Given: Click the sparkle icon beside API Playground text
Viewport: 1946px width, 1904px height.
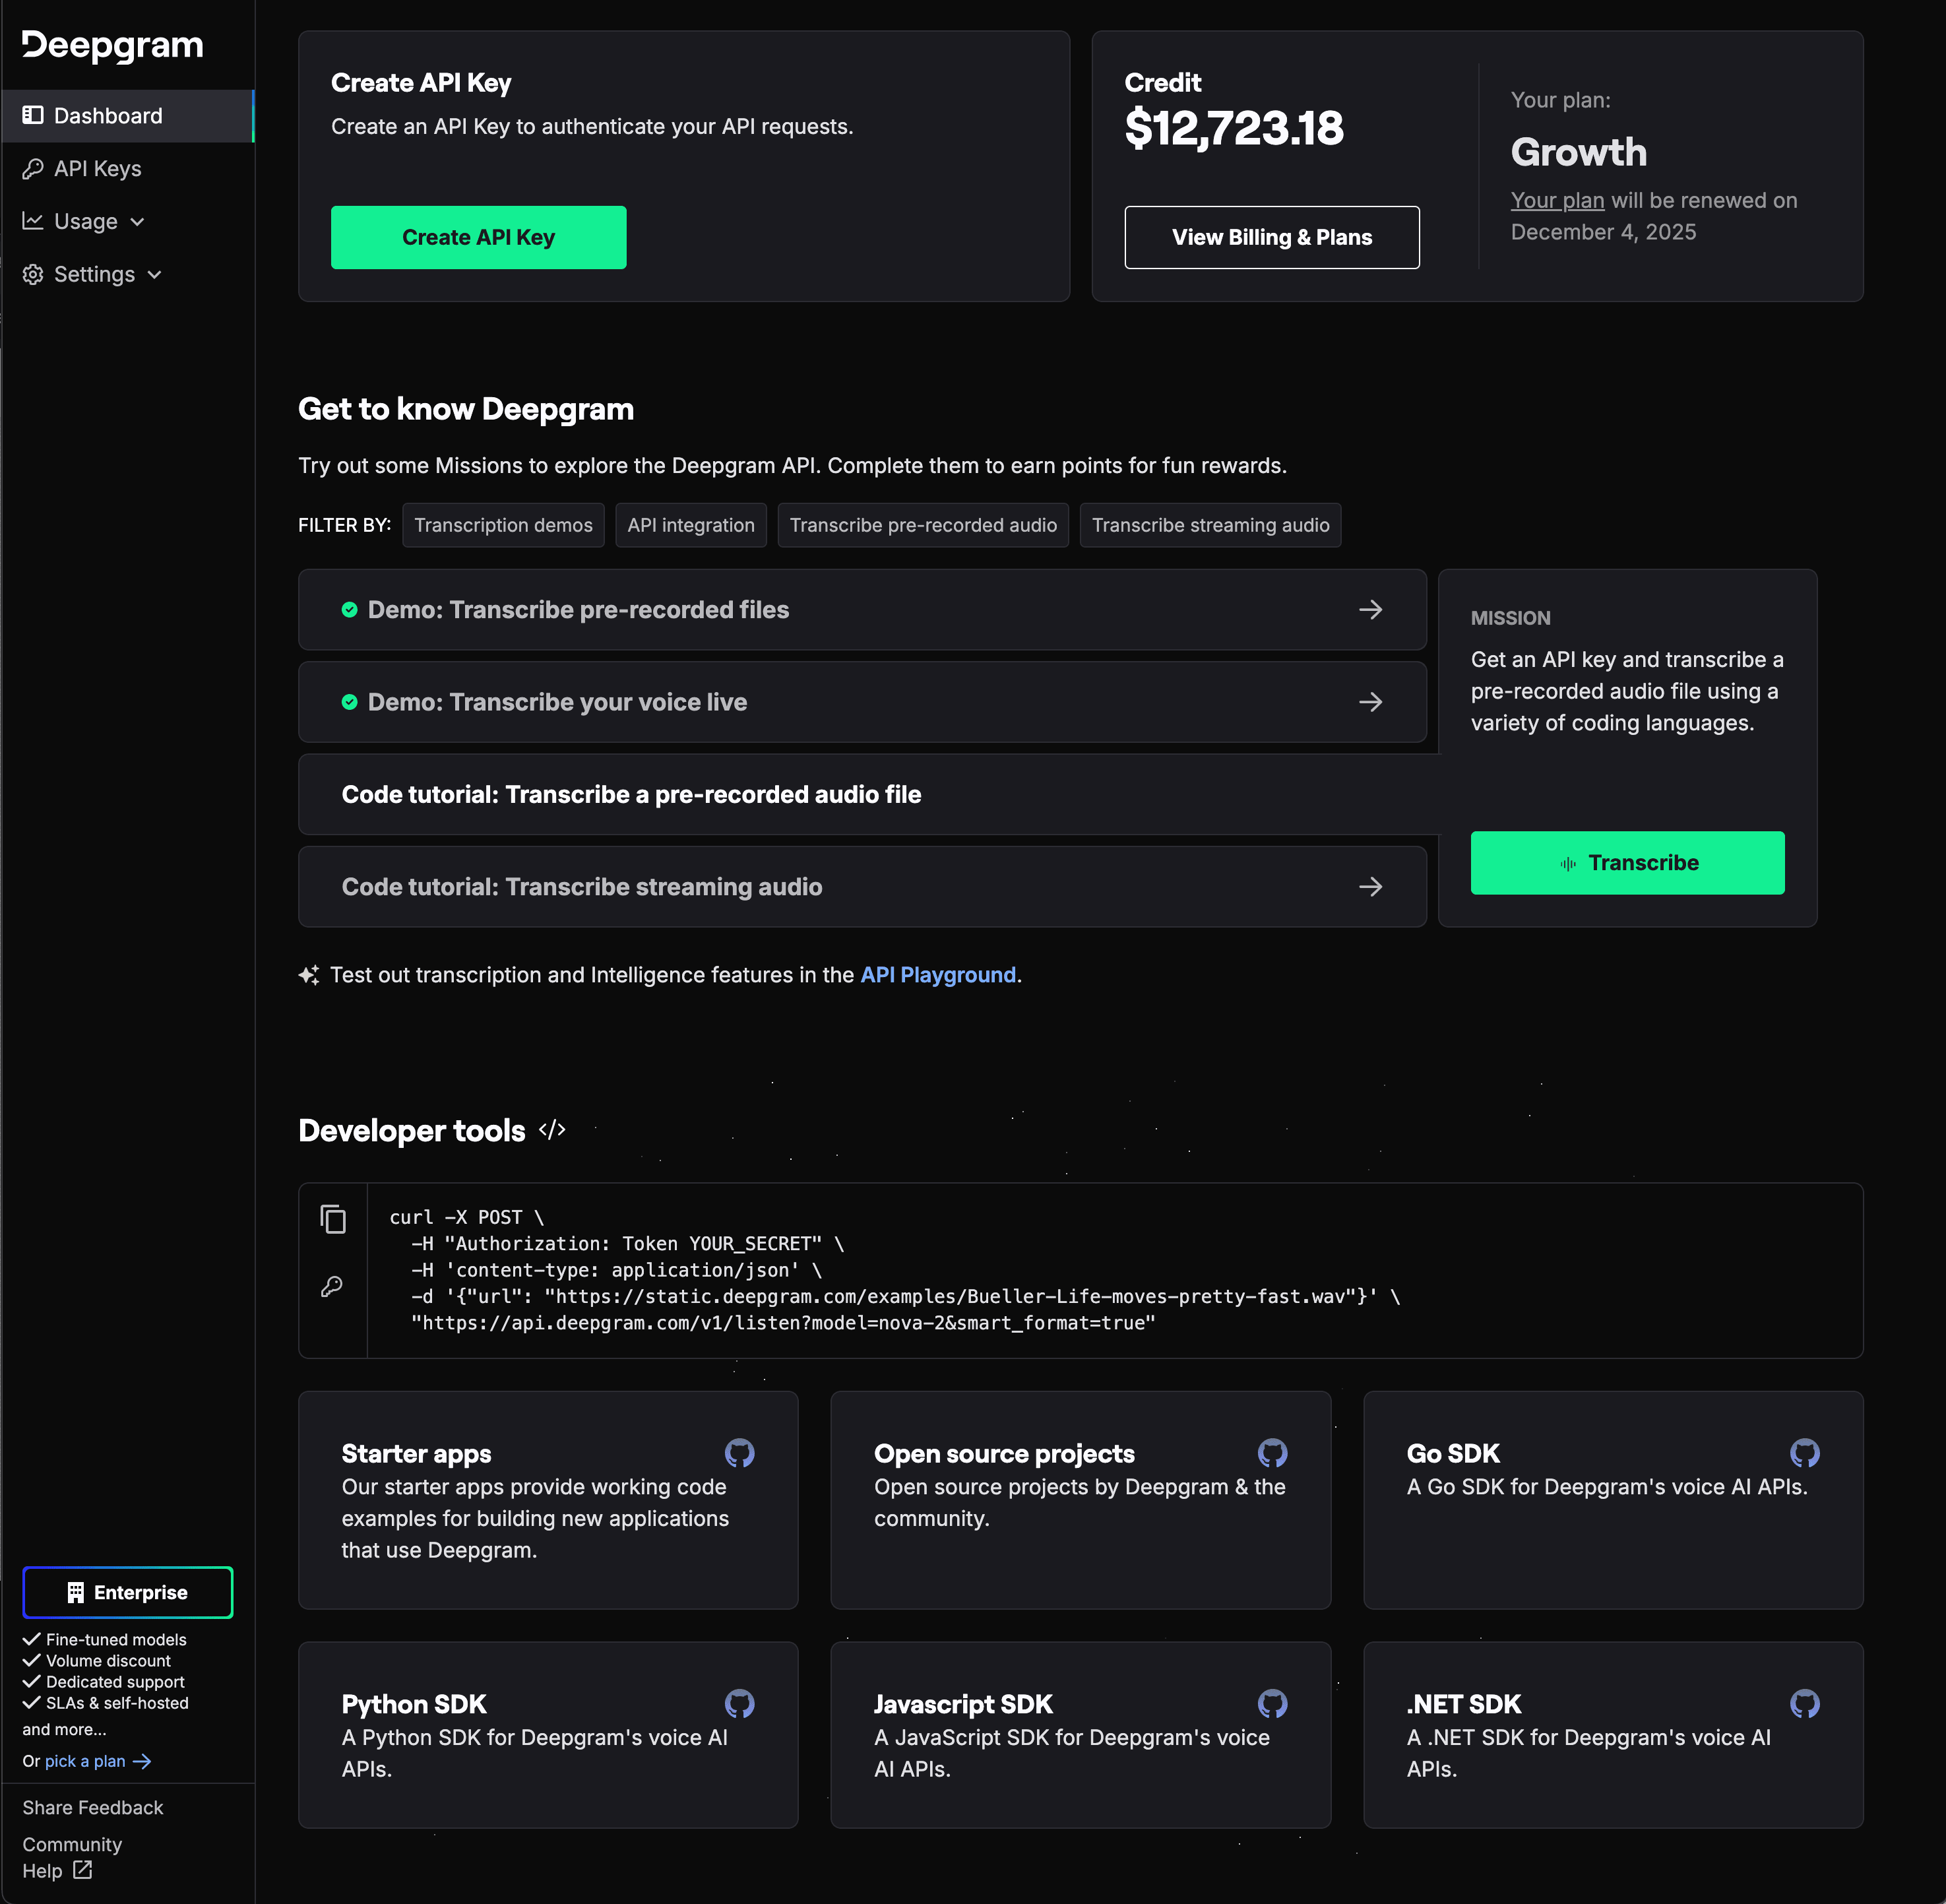Looking at the screenshot, I should [309, 975].
